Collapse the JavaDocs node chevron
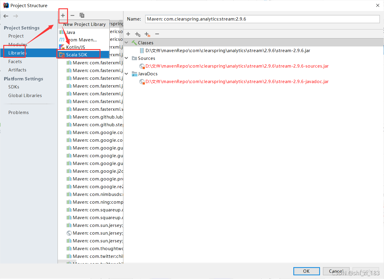384x279 pixels. [127, 74]
